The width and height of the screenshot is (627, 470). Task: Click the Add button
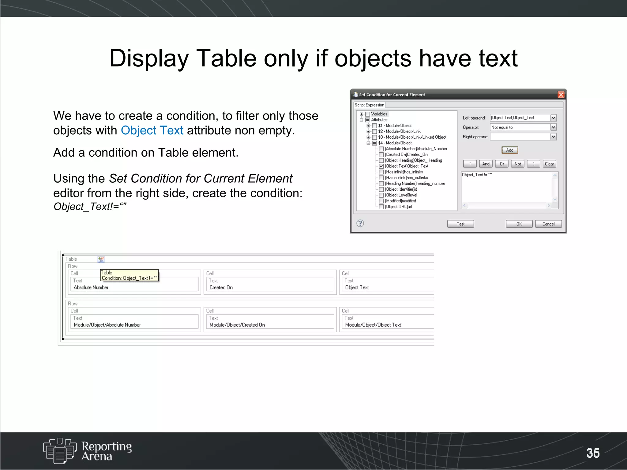[510, 150]
